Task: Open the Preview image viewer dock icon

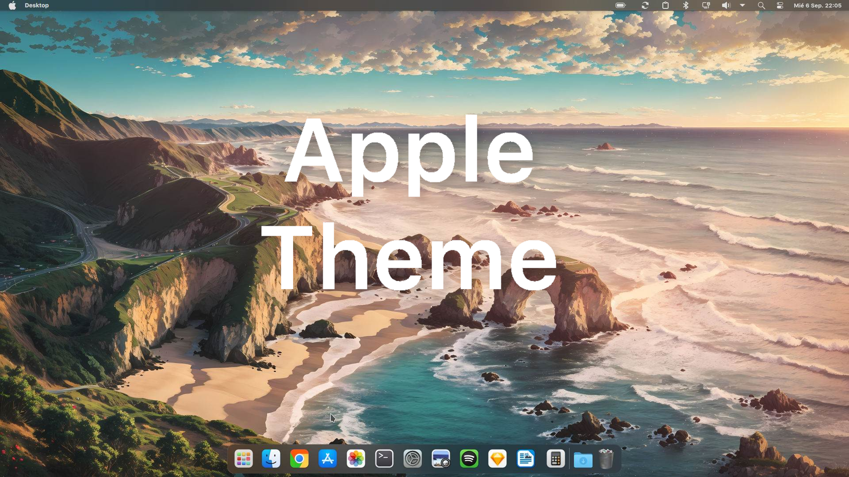Action: tap(441, 459)
